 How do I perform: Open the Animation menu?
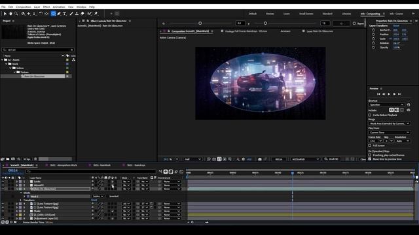(x=59, y=7)
